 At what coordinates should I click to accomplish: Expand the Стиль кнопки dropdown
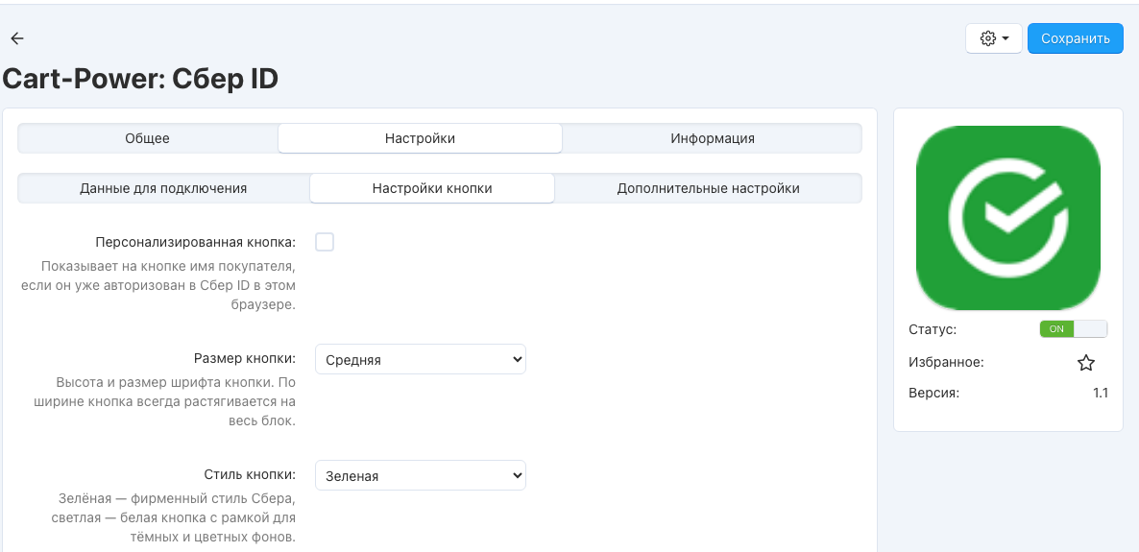pyautogui.click(x=421, y=476)
